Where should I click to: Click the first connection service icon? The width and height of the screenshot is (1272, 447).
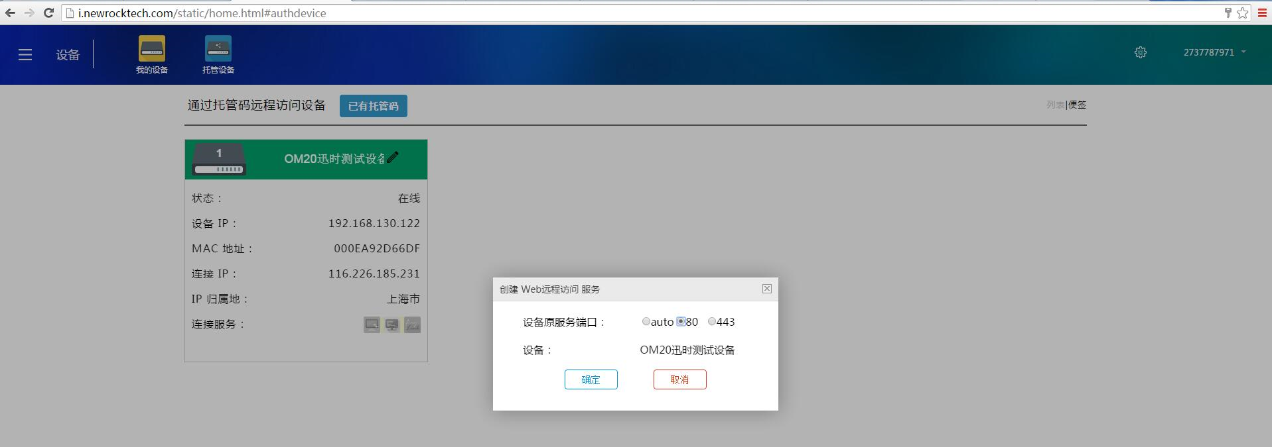click(372, 324)
